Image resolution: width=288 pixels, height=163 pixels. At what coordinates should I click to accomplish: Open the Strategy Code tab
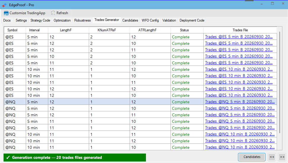coord(40,20)
